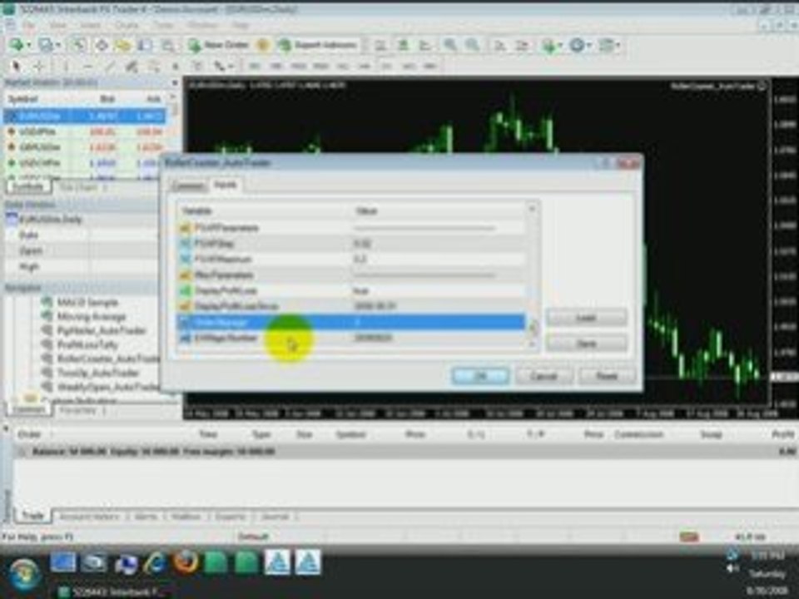Open the Periods clock dropdown

click(x=580, y=45)
